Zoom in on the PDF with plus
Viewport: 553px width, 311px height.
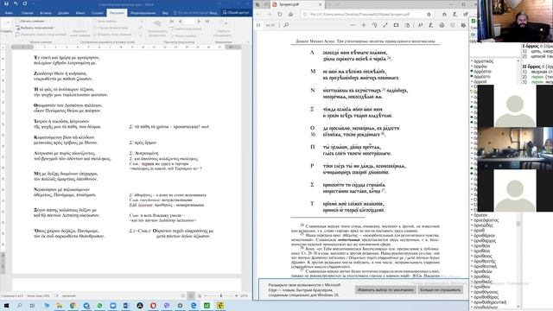pyautogui.click(x=364, y=25)
